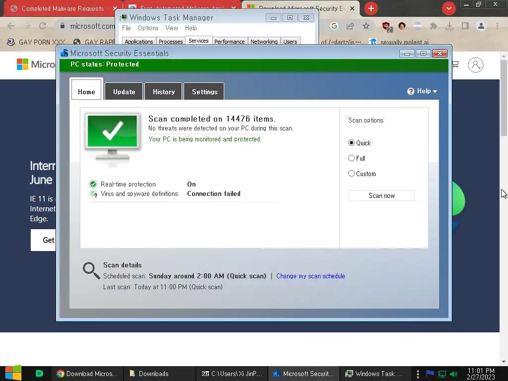The height and width of the screenshot is (381, 508).
Task: Open the Chrome extensions puzzle icon
Action: tap(433, 26)
